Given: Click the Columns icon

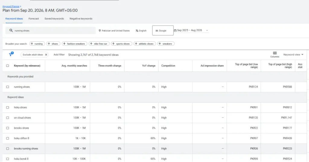Looking at the screenshot, I should coord(275,53).
